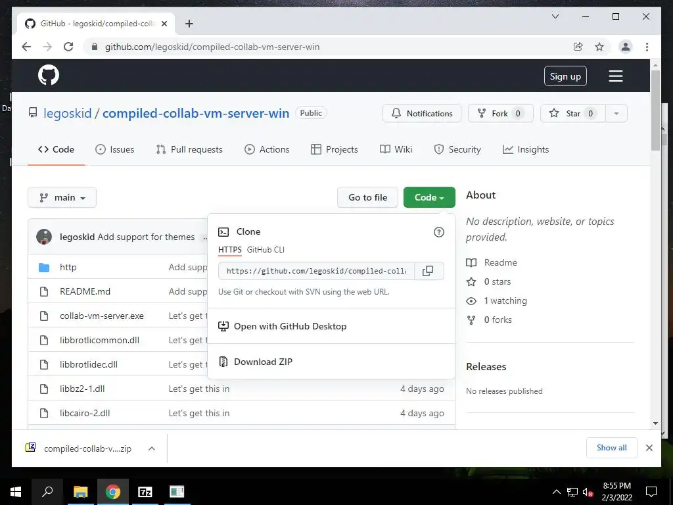Viewport: 673px width, 505px height.
Task: Open the 0 forks link
Action: pos(489,320)
